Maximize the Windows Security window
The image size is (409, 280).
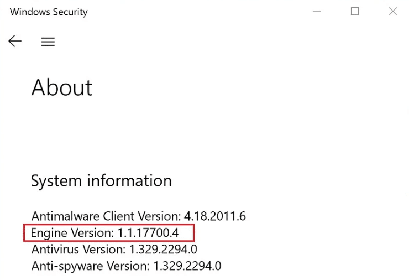coord(355,11)
